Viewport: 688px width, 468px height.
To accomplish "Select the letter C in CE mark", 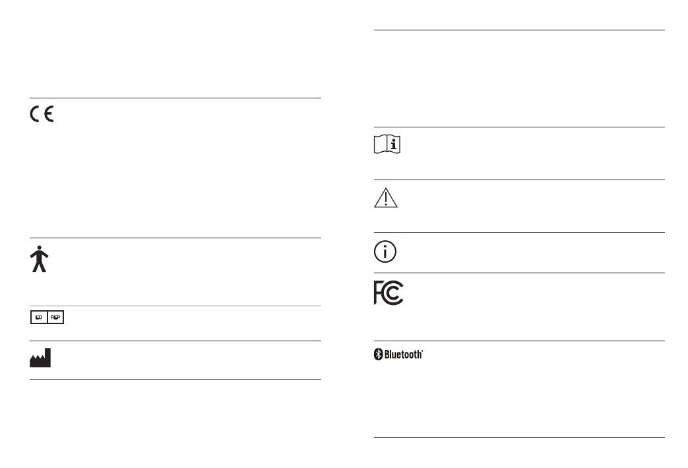I will click(x=34, y=114).
